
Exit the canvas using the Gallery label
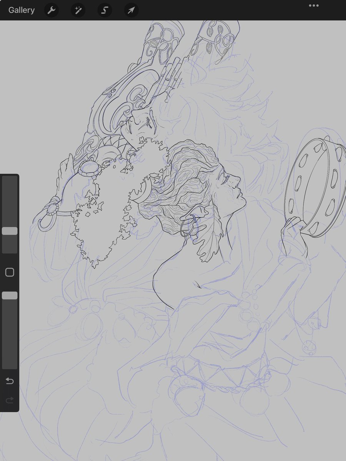tap(21, 10)
